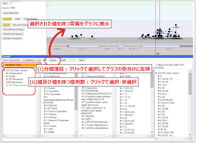197x143 pixels.
Task: Select the Genomic view tab
Action: pos(7,19)
